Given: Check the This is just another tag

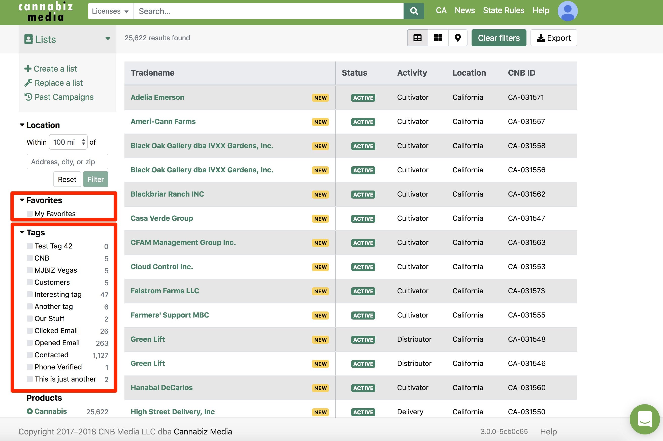Looking at the screenshot, I should coord(29,379).
